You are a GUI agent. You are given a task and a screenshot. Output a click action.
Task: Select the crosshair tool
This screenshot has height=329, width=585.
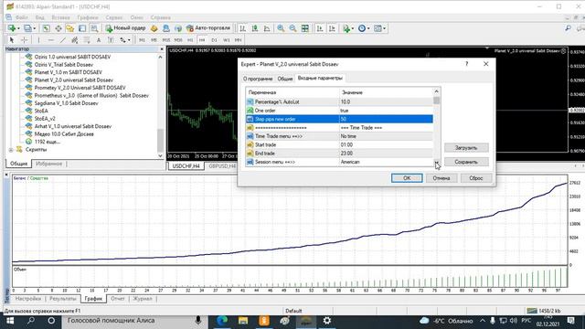pos(25,40)
